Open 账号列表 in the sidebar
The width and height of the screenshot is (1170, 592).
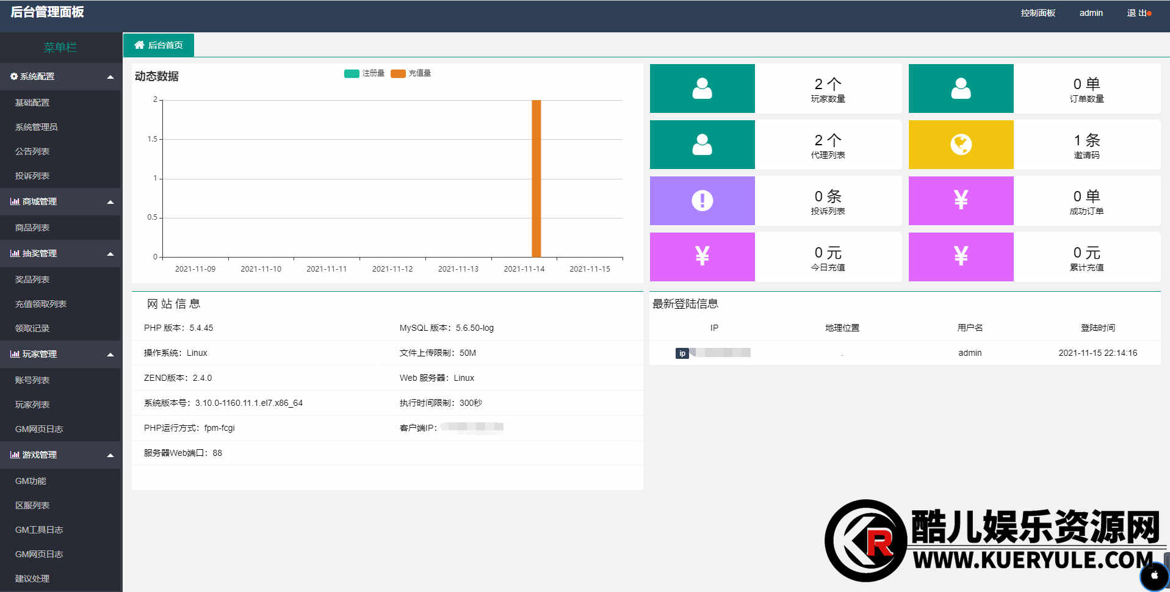(x=32, y=380)
